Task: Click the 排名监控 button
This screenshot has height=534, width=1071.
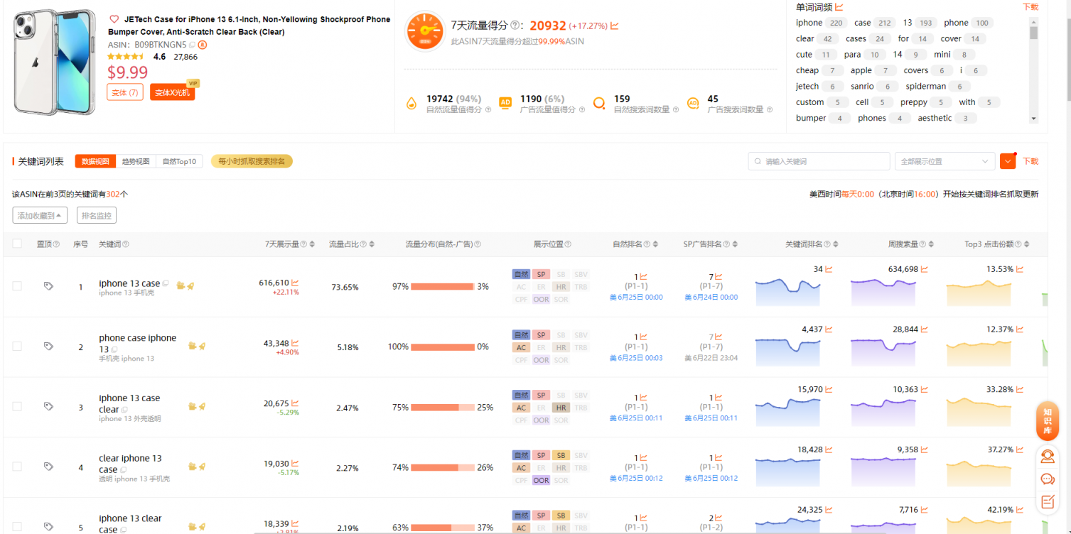Action: [96, 215]
